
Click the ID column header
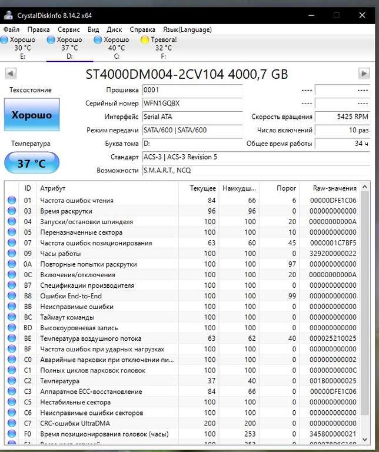coord(28,188)
